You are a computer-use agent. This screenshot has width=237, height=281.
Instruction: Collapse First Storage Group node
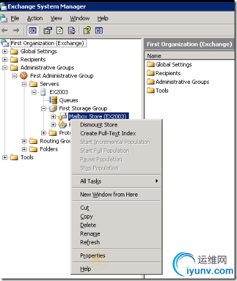(44, 108)
